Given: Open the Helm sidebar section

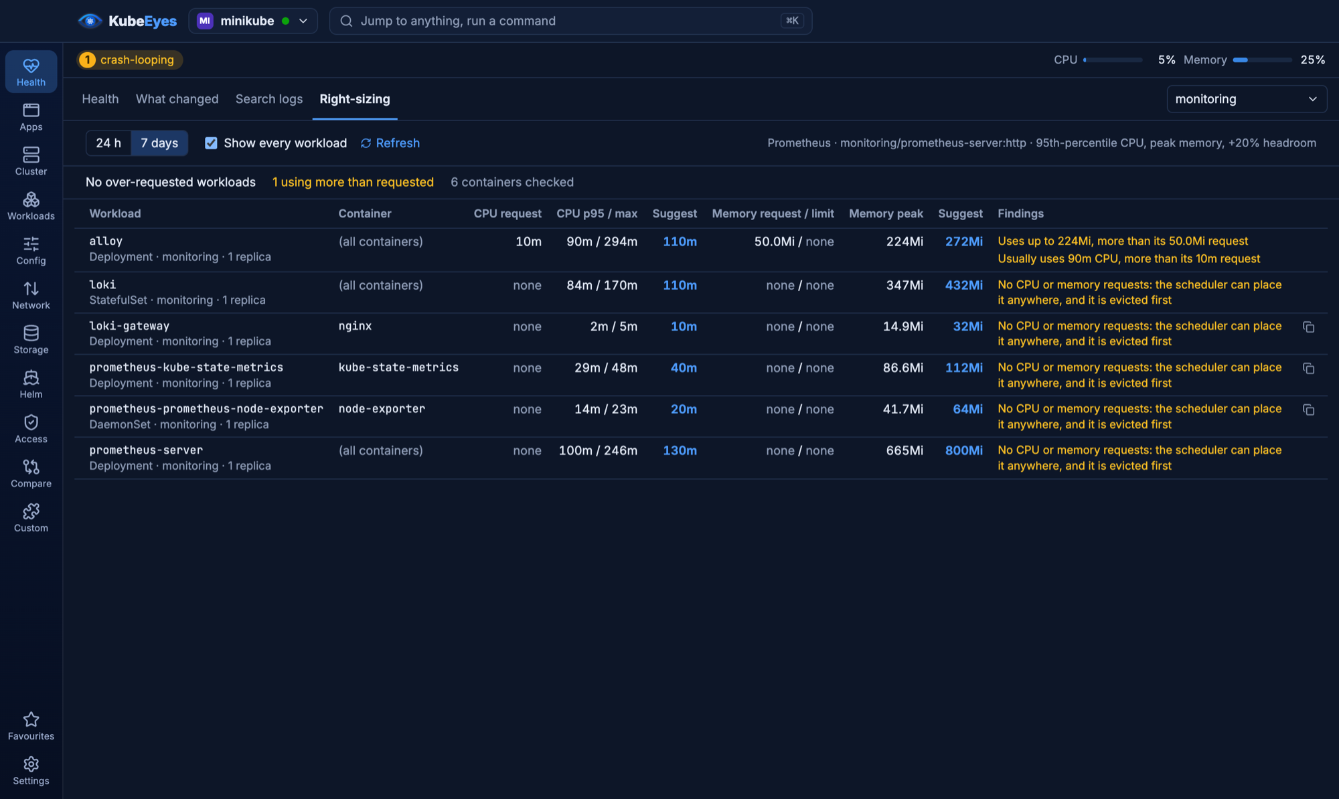Looking at the screenshot, I should coord(31,385).
